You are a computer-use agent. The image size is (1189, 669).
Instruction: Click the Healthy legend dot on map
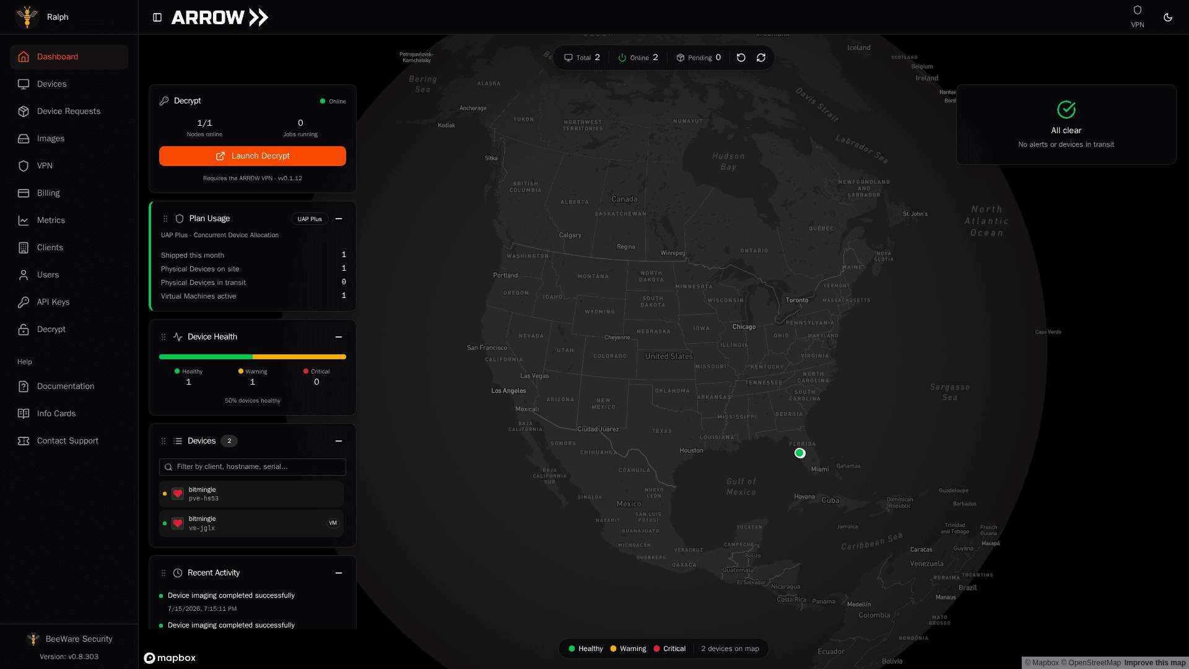(x=572, y=649)
